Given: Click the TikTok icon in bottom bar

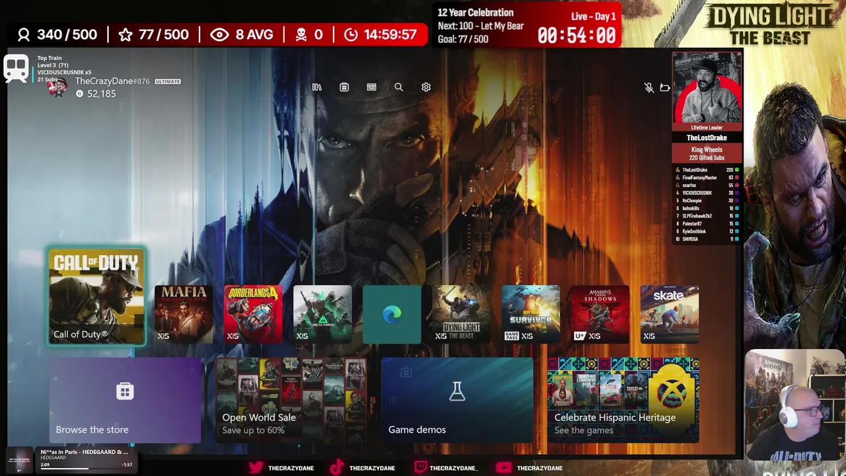Looking at the screenshot, I should (336, 468).
